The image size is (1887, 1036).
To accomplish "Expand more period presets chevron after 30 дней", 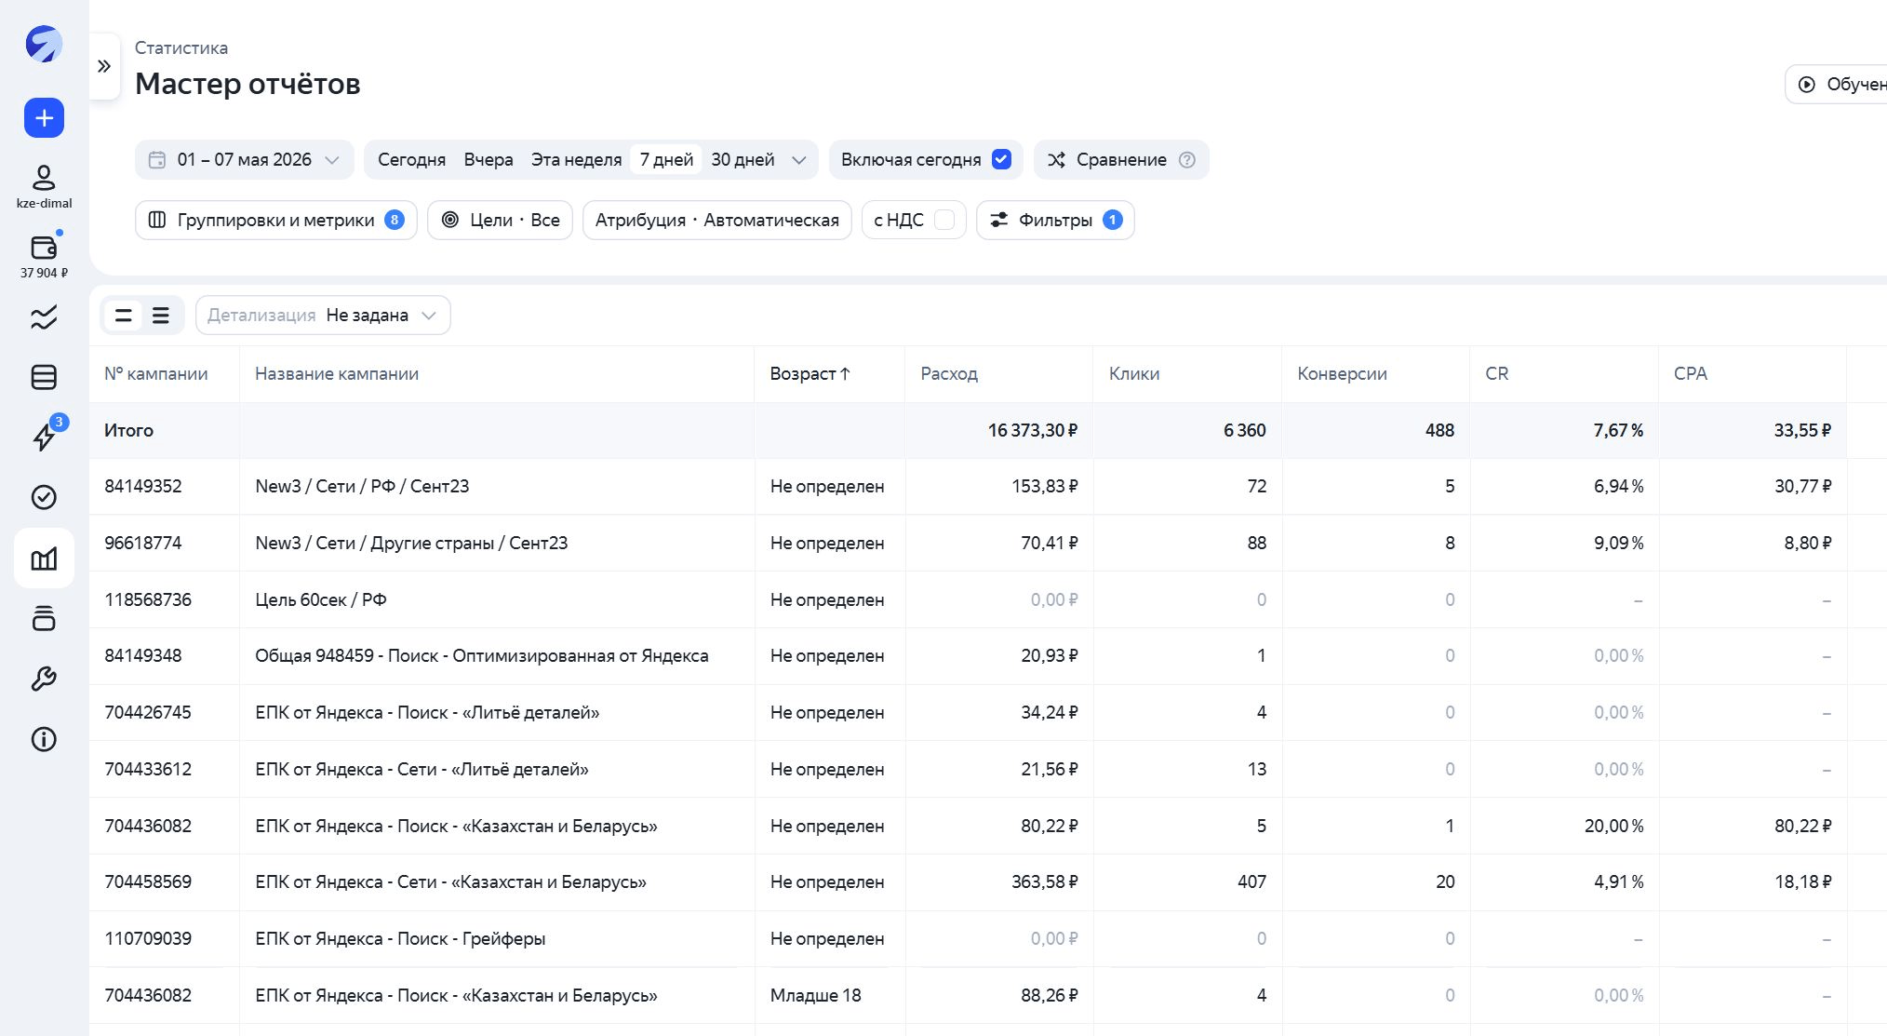I will [x=798, y=159].
